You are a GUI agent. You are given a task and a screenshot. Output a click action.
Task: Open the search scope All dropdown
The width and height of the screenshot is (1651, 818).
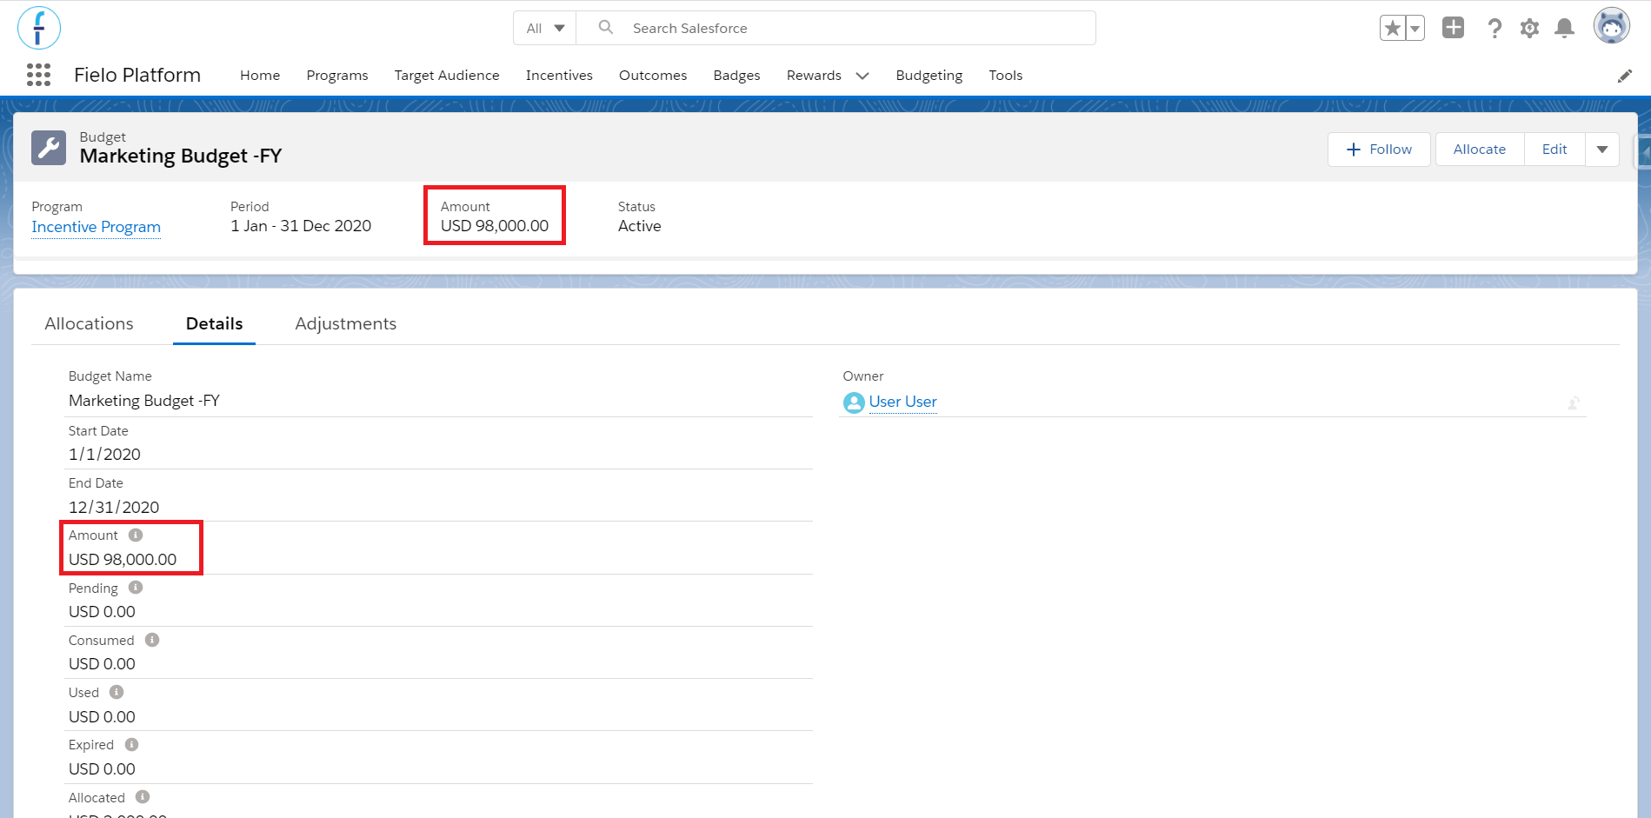(x=545, y=28)
